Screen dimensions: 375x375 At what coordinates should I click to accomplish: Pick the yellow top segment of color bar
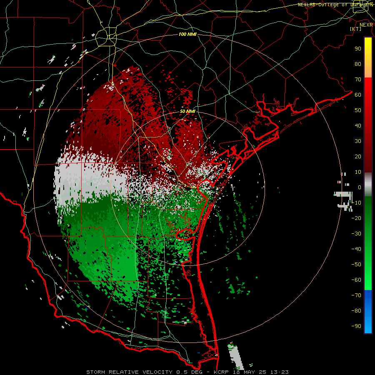tap(368, 57)
